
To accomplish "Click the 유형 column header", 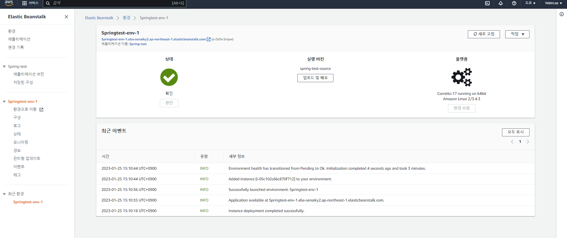I will 204,156.
